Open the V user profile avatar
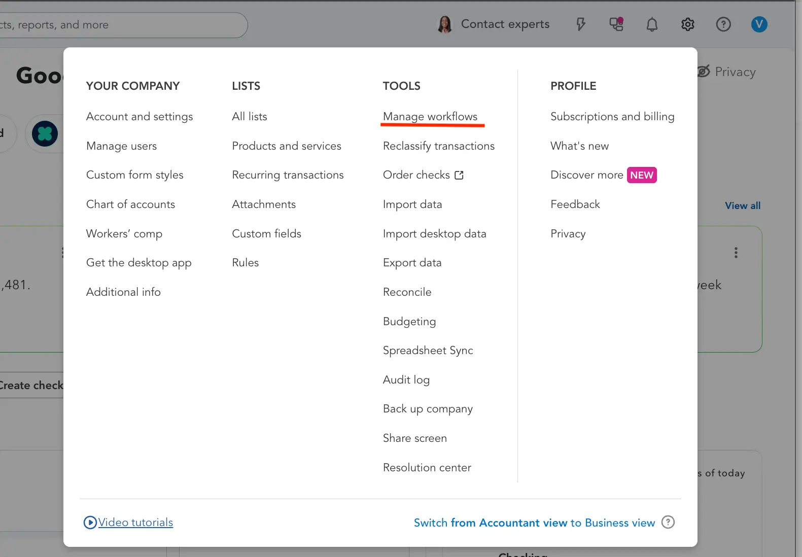Screen dimensions: 802x557 759,24
